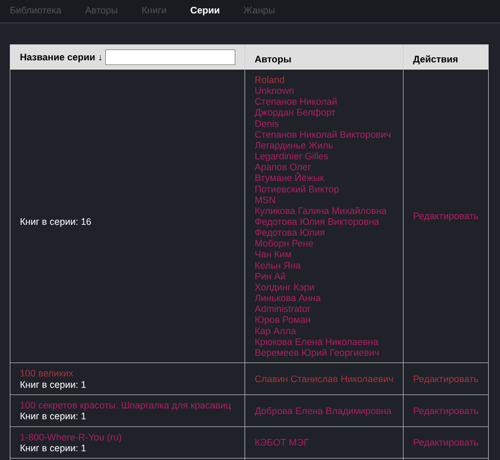The image size is (500, 460).
Task: Open author Legardinier Gilles
Action: (x=291, y=156)
